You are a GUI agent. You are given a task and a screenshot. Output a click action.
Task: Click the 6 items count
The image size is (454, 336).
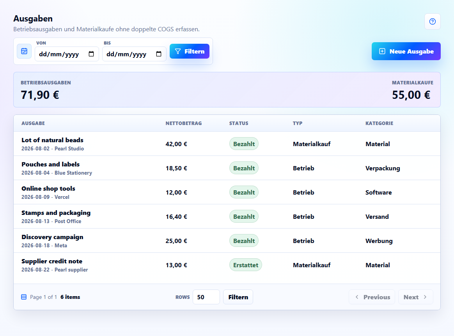tap(70, 297)
